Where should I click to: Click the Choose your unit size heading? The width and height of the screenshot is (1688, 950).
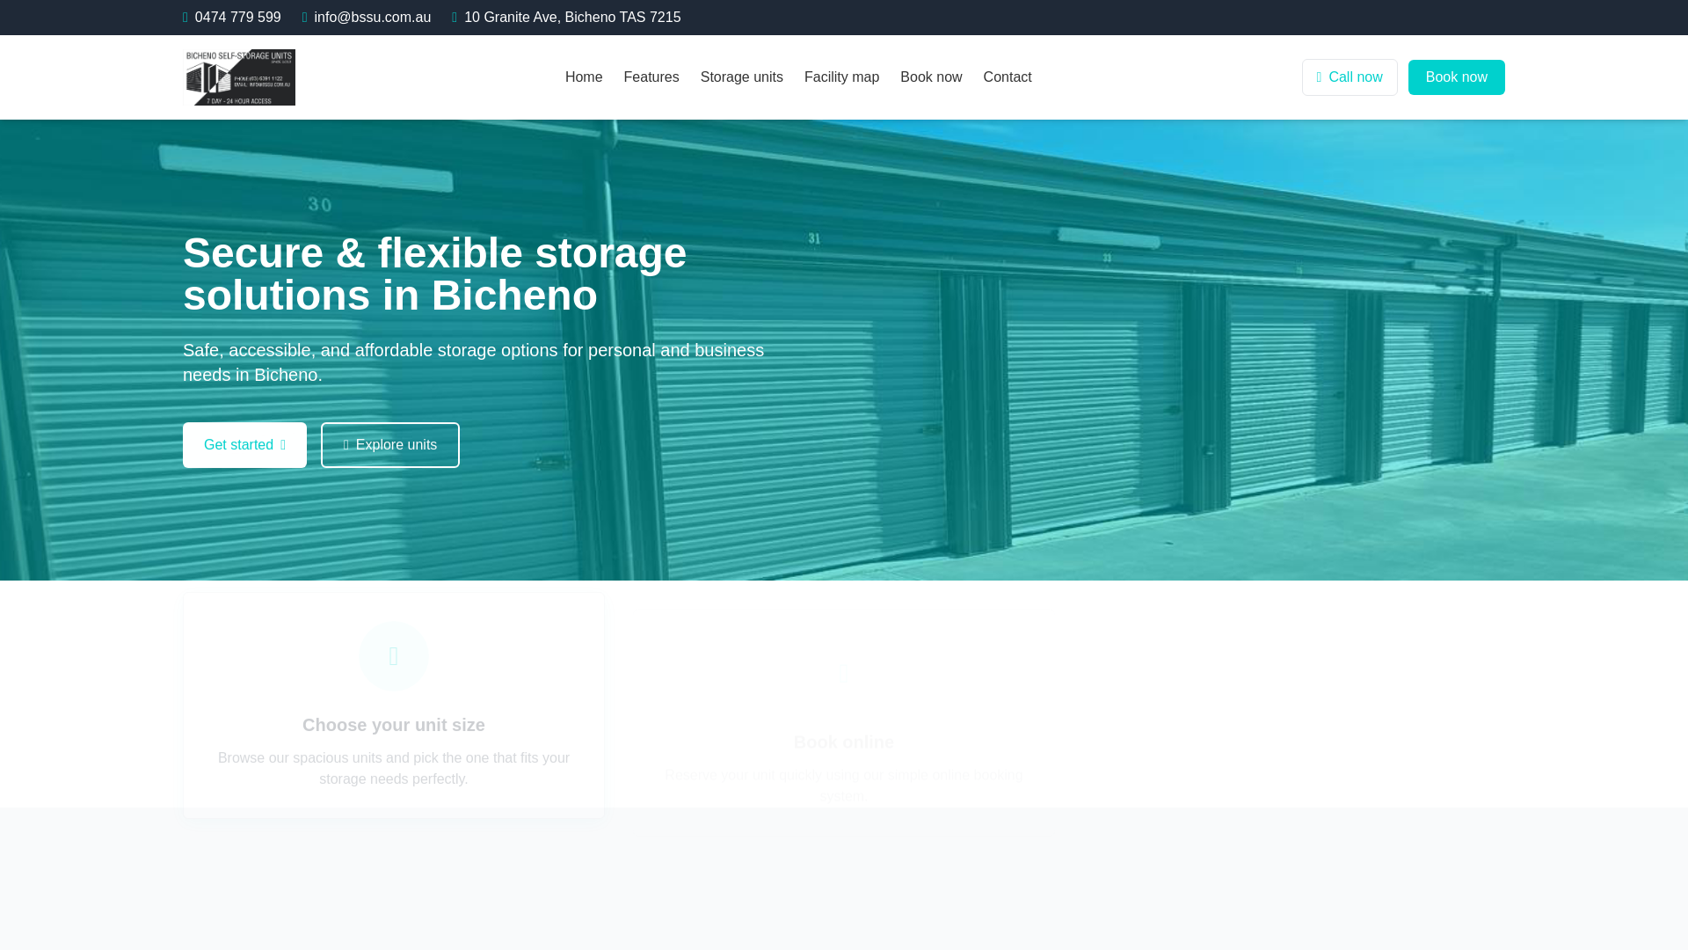point(394,725)
